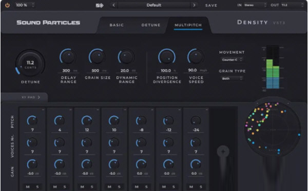Click gain knob in pitch 12 column
Image resolution: width=308 pixels, height=191 pixels.
coord(87,164)
